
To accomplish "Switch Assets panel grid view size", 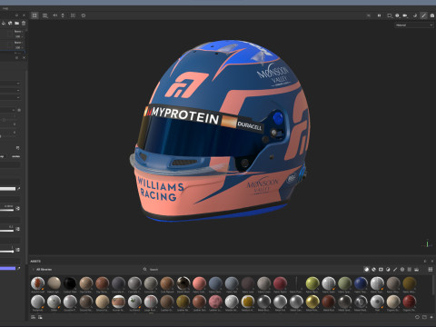I will [x=431, y=269].
